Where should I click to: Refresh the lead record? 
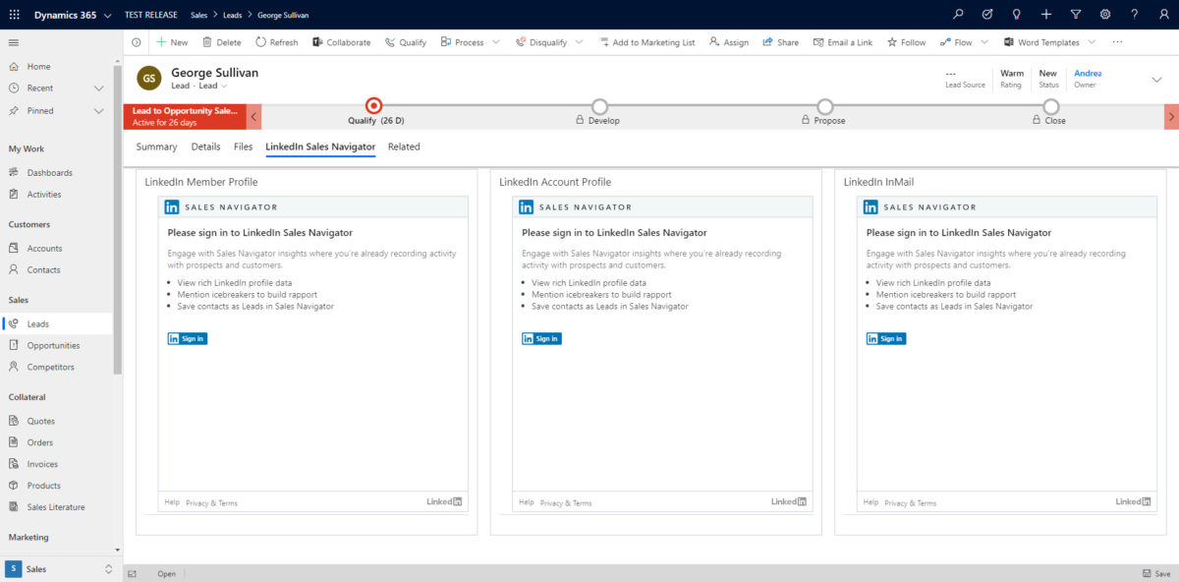click(277, 42)
